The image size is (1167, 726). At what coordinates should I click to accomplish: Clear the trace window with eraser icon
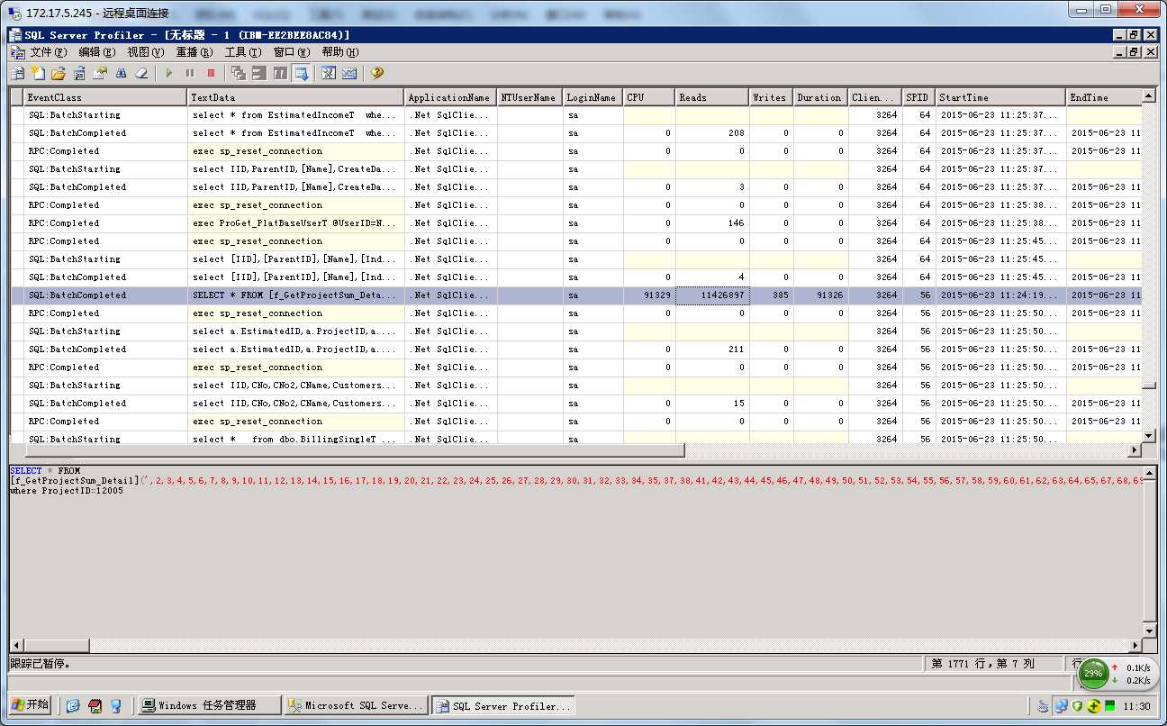point(141,73)
